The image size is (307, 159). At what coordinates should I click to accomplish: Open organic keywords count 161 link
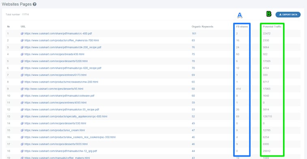coord(194,34)
